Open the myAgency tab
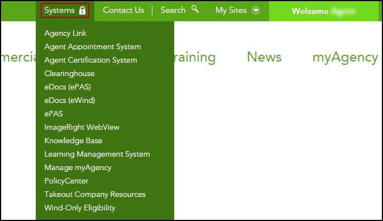 click(x=345, y=58)
